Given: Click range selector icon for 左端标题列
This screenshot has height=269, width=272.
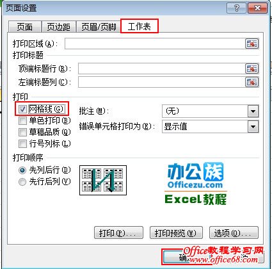Looking at the screenshot, I should coord(252,82).
